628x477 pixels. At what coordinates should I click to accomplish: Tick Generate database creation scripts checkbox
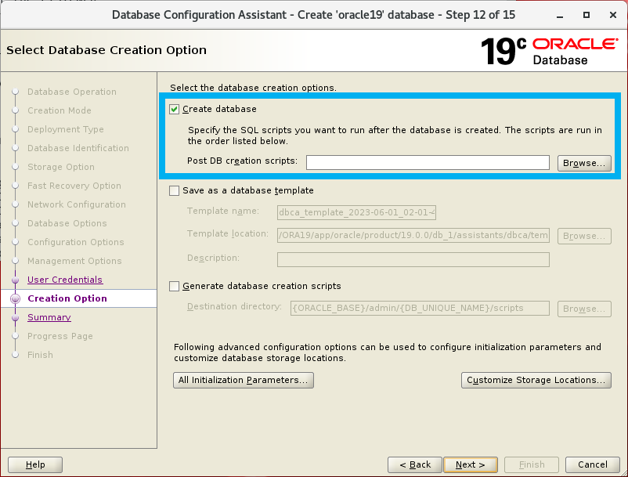174,287
